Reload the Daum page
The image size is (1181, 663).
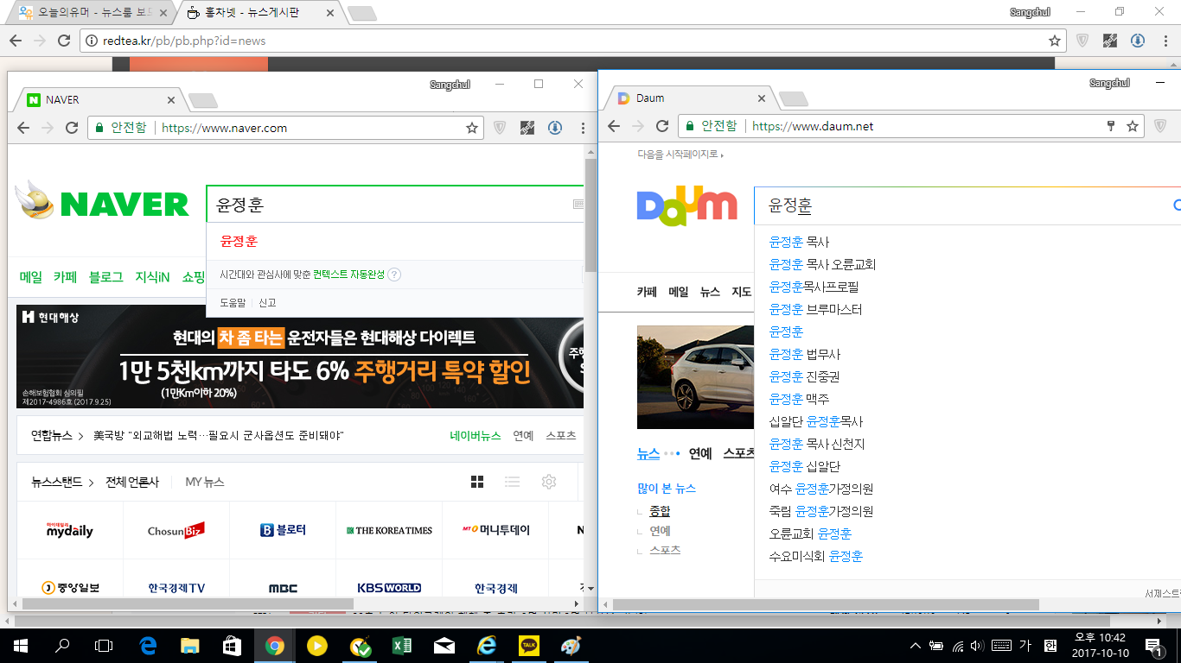coord(662,126)
